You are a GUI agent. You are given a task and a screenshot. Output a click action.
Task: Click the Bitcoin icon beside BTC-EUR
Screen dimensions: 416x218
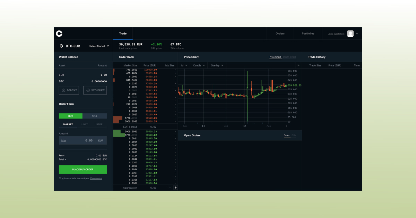pyautogui.click(x=61, y=46)
